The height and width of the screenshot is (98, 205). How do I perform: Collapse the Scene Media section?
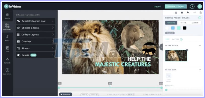coord(200,45)
